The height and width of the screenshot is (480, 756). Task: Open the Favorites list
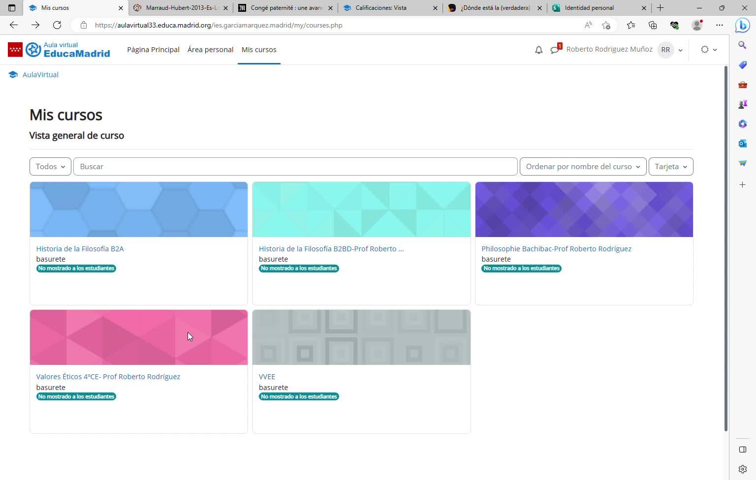point(631,25)
